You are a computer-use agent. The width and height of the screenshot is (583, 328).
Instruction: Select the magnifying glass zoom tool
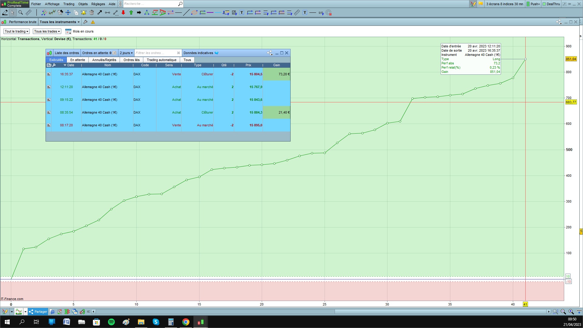(21, 12)
